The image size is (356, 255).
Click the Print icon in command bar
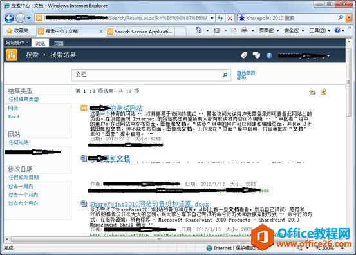click(x=244, y=30)
